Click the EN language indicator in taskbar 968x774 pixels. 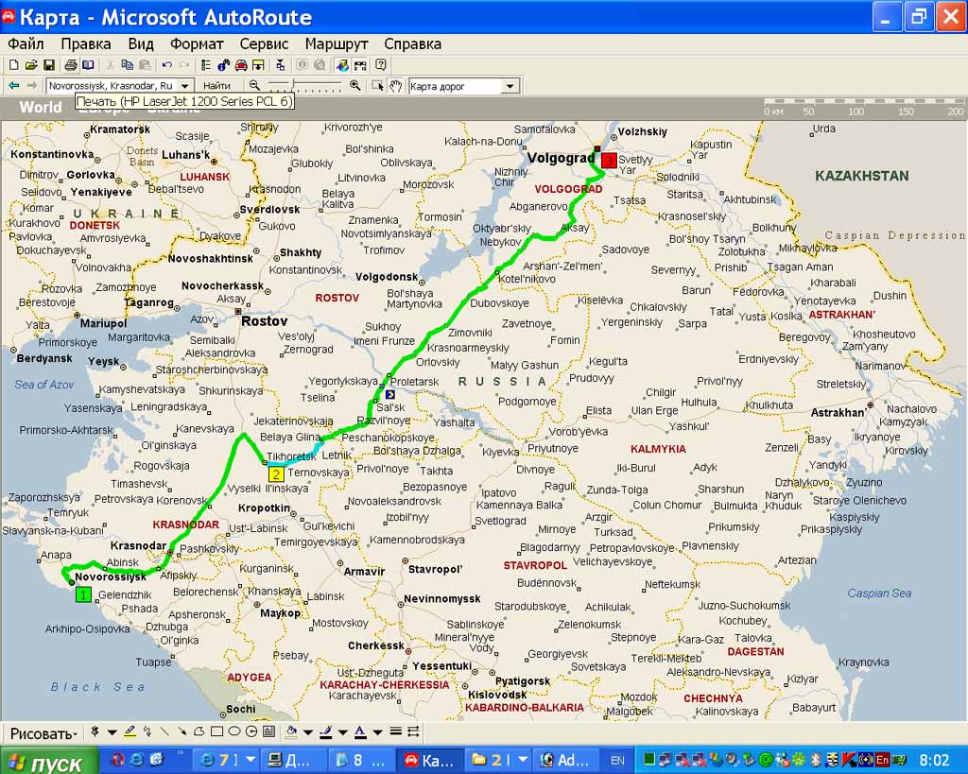(x=617, y=761)
